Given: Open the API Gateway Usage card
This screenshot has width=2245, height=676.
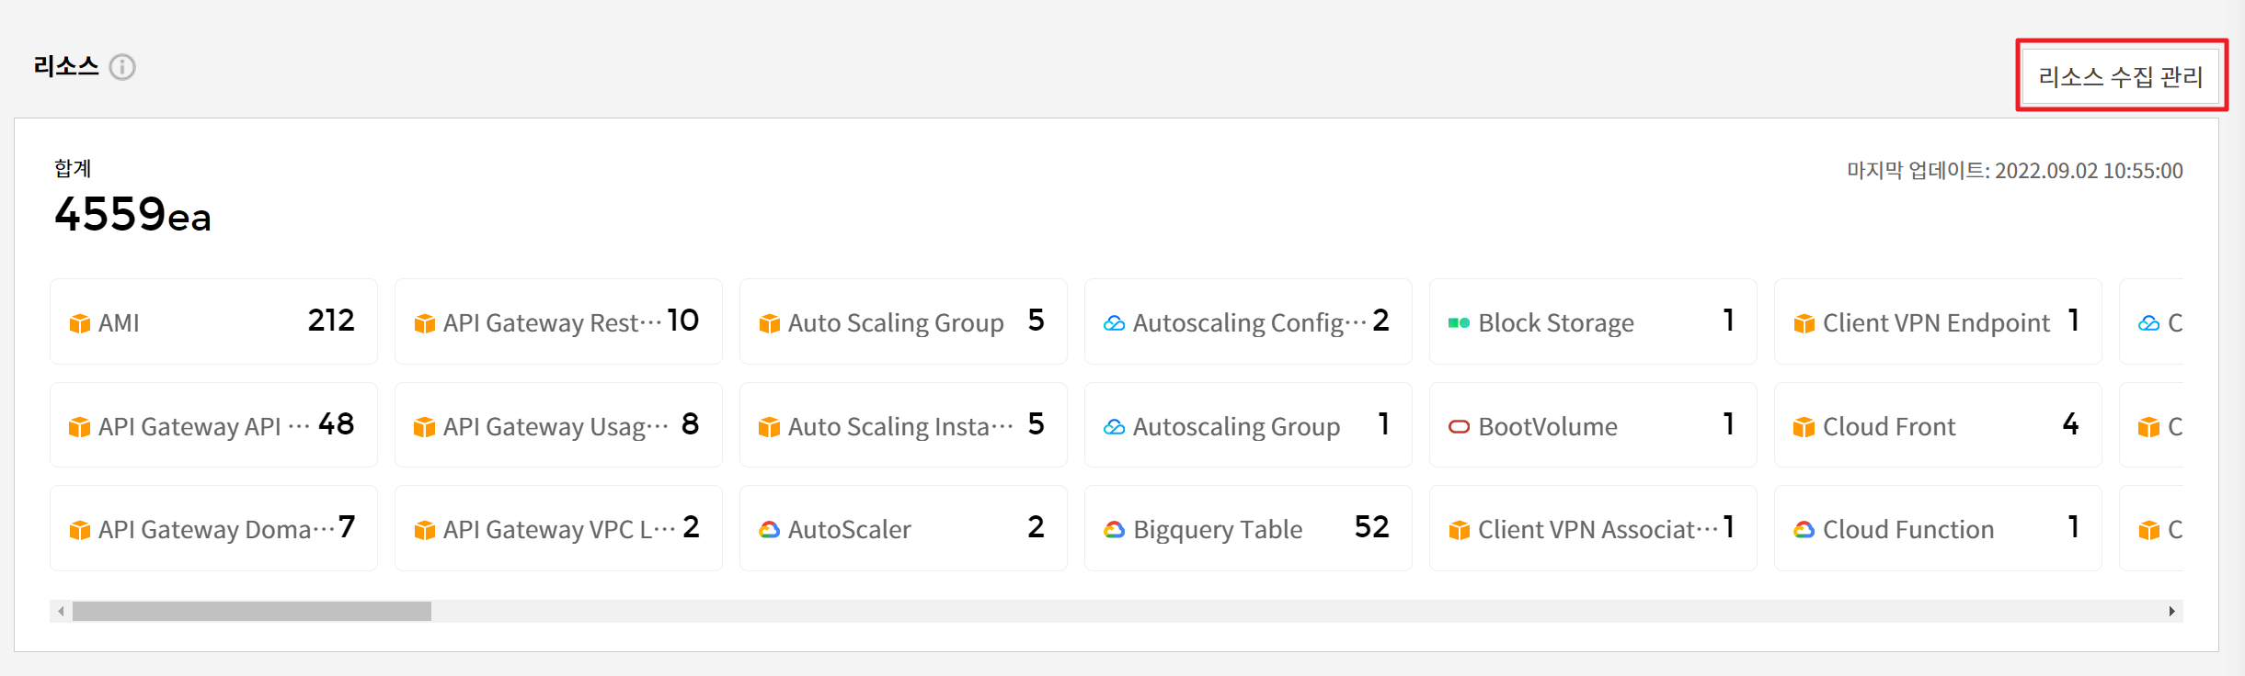Looking at the screenshot, I should pyautogui.click(x=558, y=425).
